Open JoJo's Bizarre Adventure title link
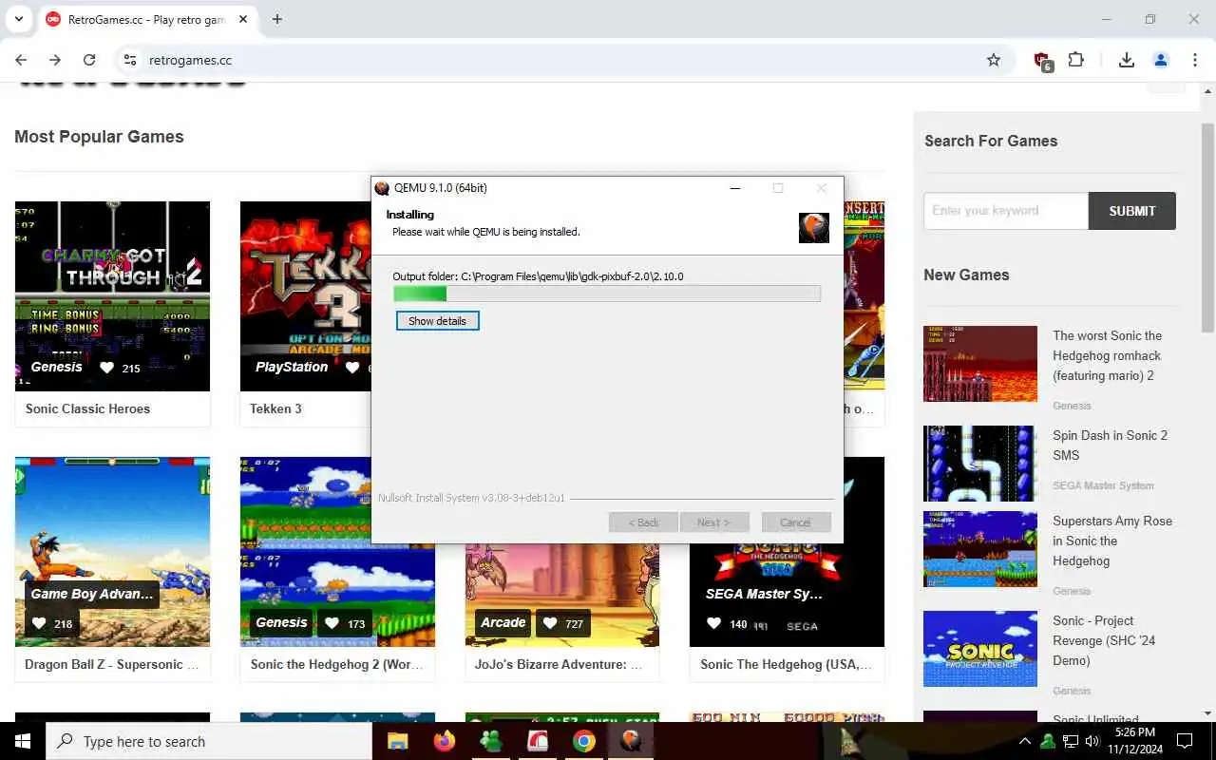The width and height of the screenshot is (1216, 760). pyautogui.click(x=559, y=664)
